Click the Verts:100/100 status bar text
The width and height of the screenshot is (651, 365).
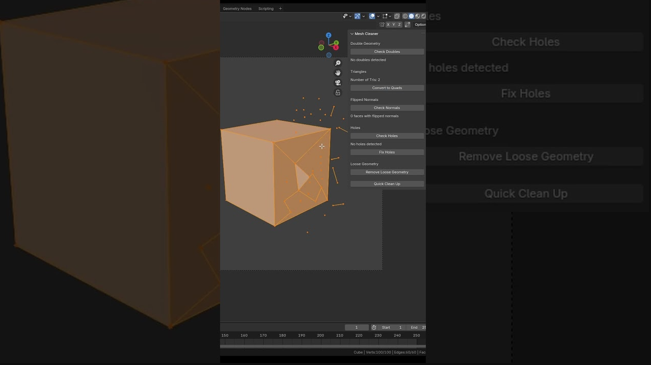click(378, 352)
